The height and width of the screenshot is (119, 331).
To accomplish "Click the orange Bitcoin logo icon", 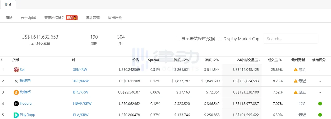I will tap(16, 92).
